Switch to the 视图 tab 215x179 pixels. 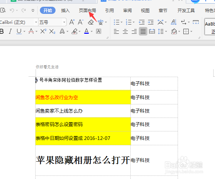(145, 10)
